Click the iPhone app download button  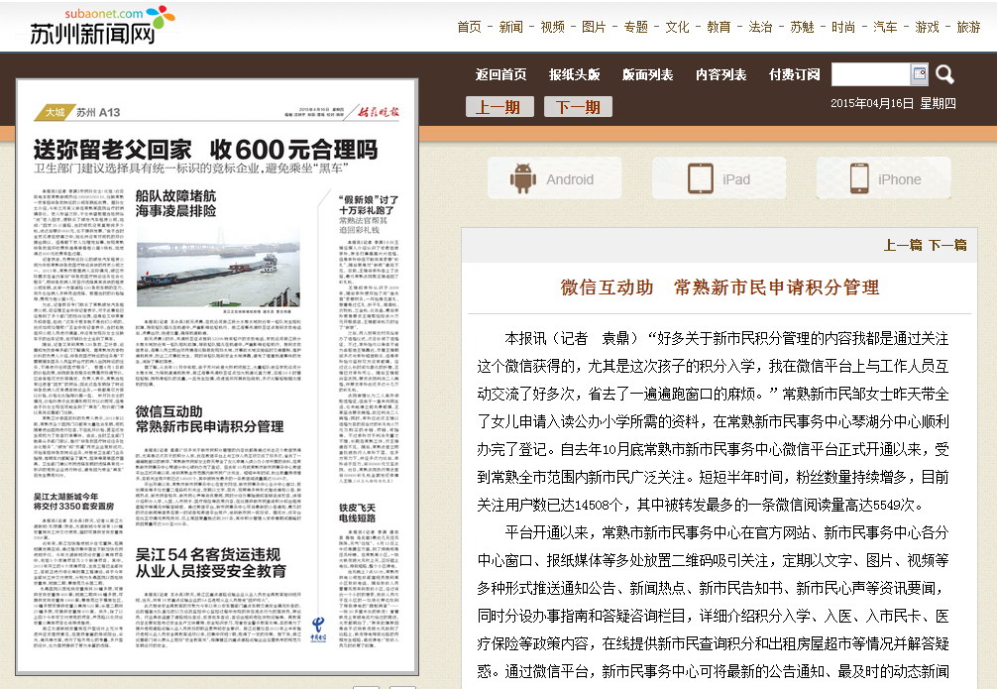pyautogui.click(x=884, y=178)
